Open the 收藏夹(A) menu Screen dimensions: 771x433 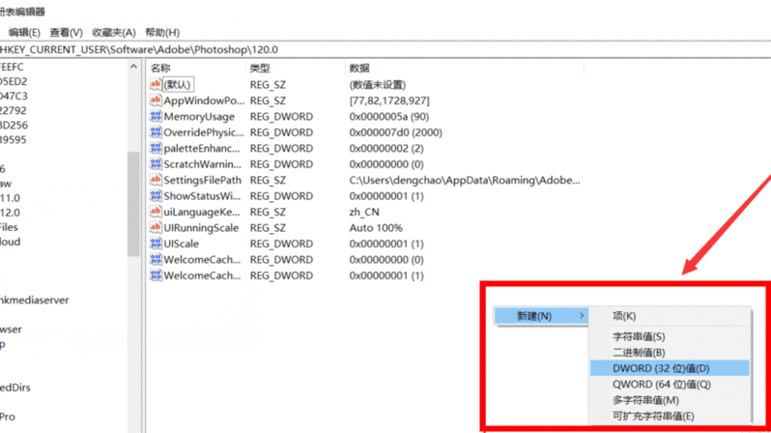coord(113,33)
